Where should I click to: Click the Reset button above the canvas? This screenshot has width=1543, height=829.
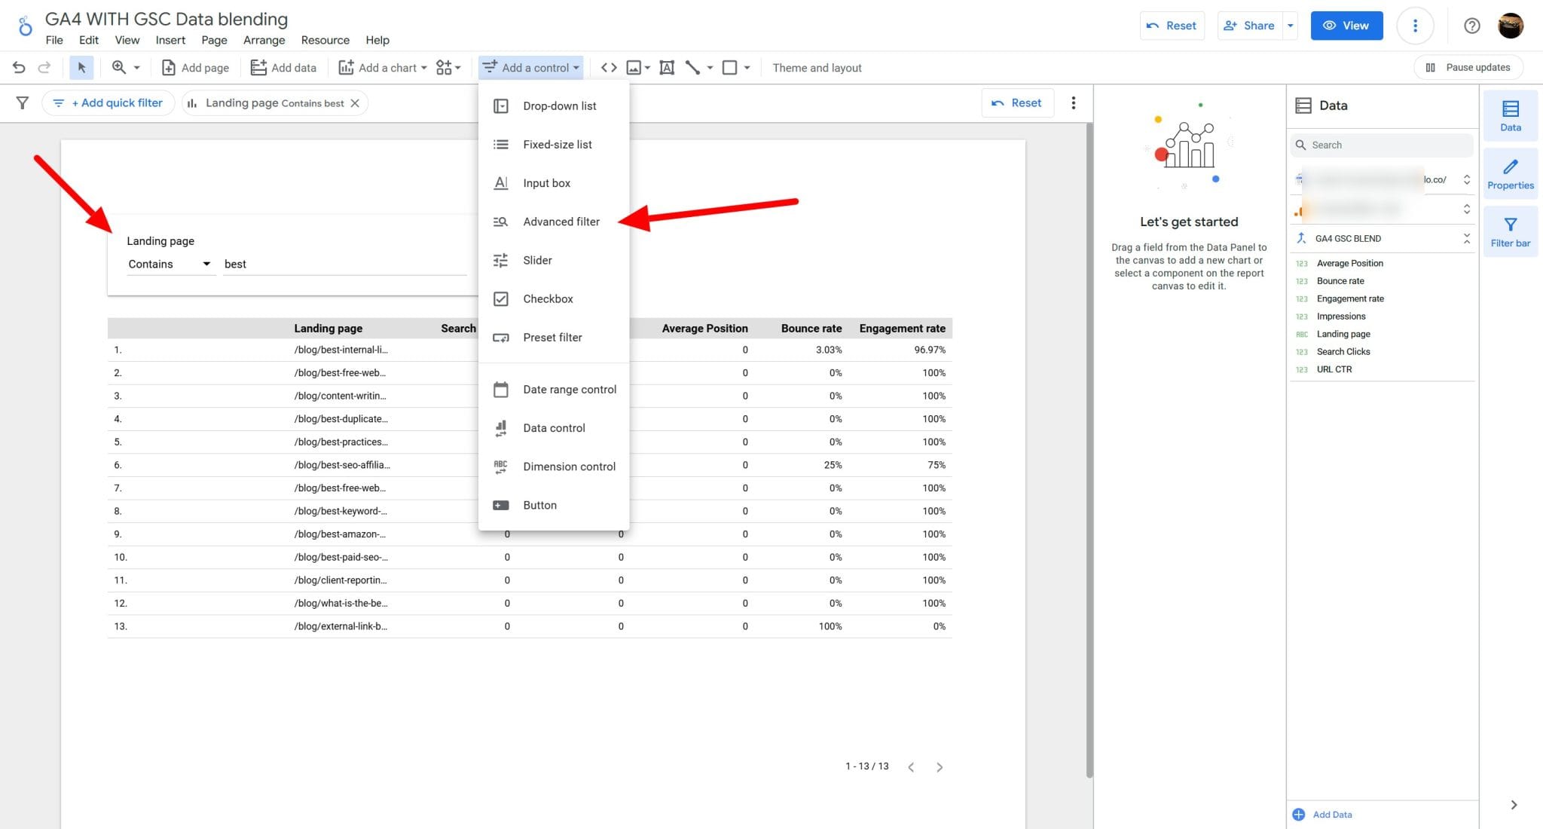[1017, 102]
